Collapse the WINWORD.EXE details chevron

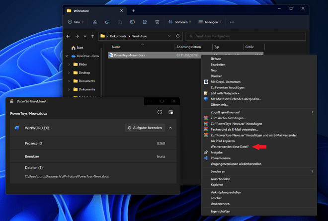pyautogui.click(x=170, y=128)
